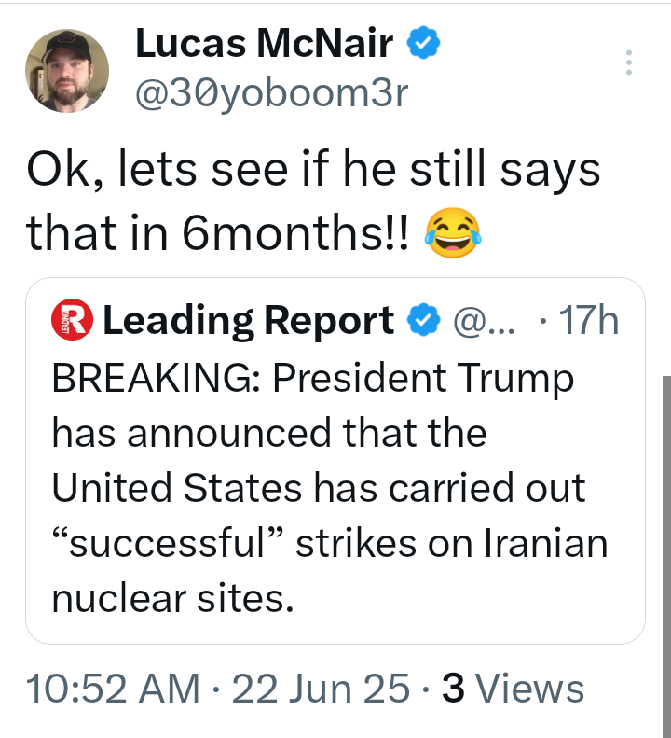Click the blue verified badge beside Lucas McNair
The width and height of the screenshot is (671, 738).
point(423,42)
